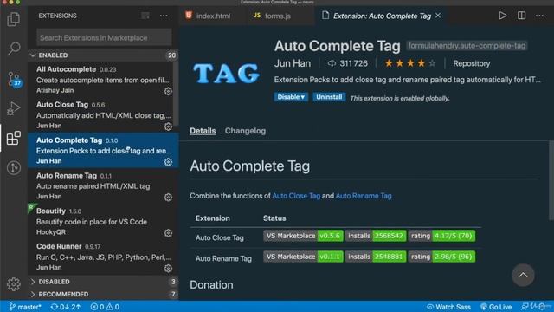Image resolution: width=554 pixels, height=312 pixels.
Task: Open Source Control view with 37 badge
Action: 14,79
